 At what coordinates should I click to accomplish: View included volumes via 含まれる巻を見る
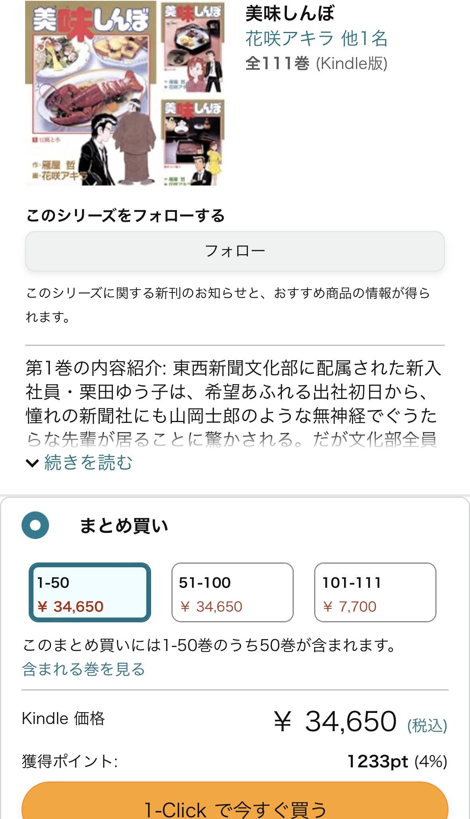pyautogui.click(x=83, y=669)
